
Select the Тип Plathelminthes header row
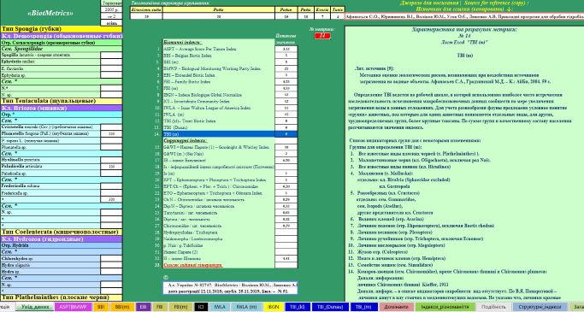[x=61, y=297]
